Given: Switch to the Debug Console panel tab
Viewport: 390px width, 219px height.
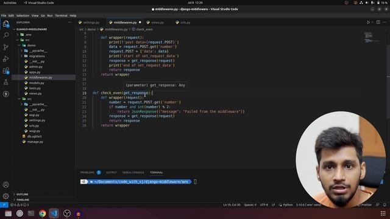Looking at the screenshot, I should click(133, 172).
